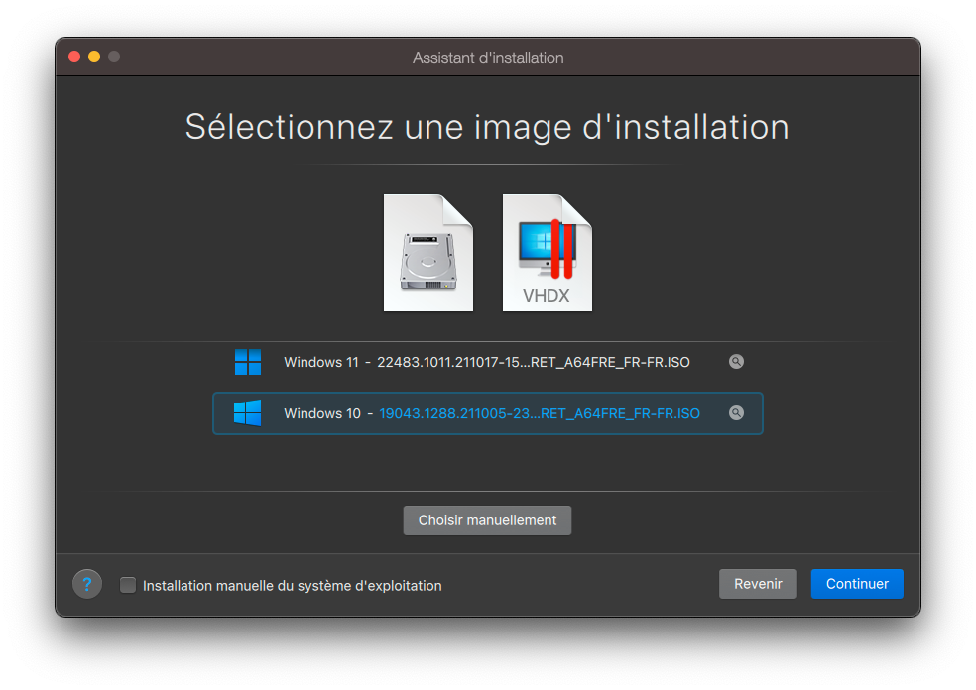The image size is (976, 690).
Task: Reveal Windows 10 ISO with magnifier icon
Action: click(x=736, y=413)
